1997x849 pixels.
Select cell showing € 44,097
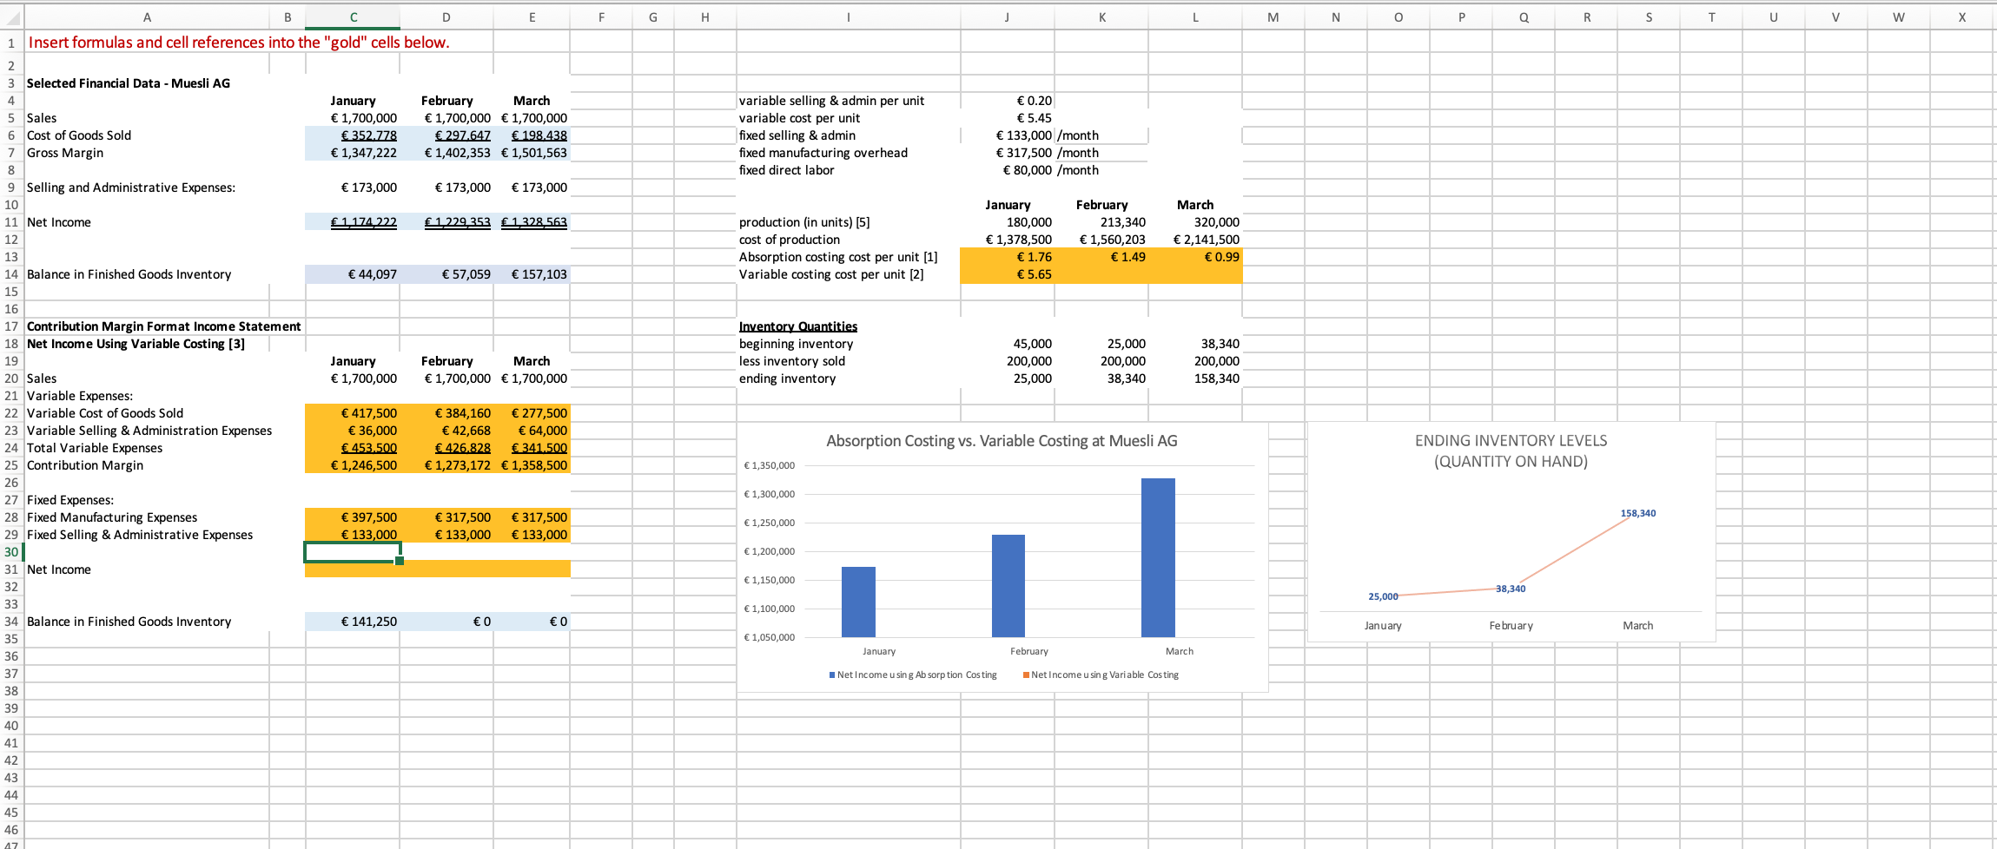(353, 274)
